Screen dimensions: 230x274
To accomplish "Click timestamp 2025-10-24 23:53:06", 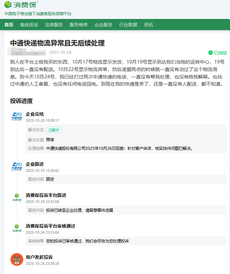I will (43, 232).
